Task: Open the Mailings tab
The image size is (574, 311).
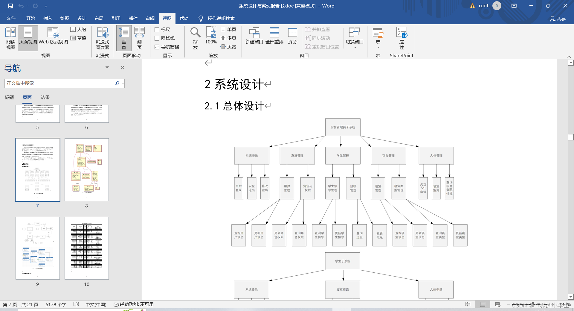Action: [133, 19]
